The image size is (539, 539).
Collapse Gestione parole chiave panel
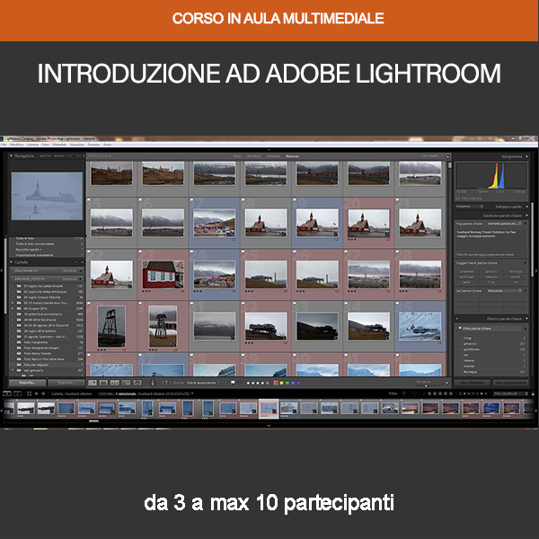pos(526,216)
